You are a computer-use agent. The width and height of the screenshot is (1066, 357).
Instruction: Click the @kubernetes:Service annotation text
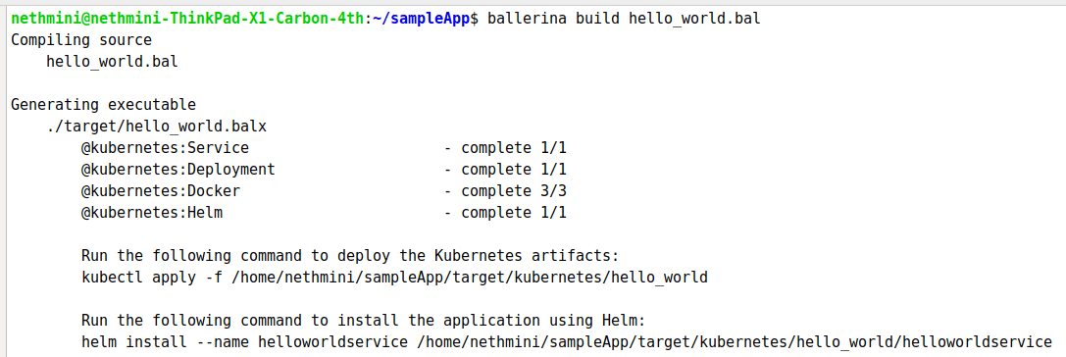pyautogui.click(x=165, y=148)
